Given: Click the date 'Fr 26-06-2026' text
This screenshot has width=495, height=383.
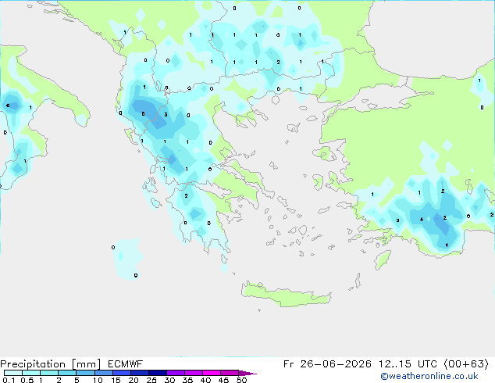Looking at the screenshot, I should pyautogui.click(x=327, y=364).
